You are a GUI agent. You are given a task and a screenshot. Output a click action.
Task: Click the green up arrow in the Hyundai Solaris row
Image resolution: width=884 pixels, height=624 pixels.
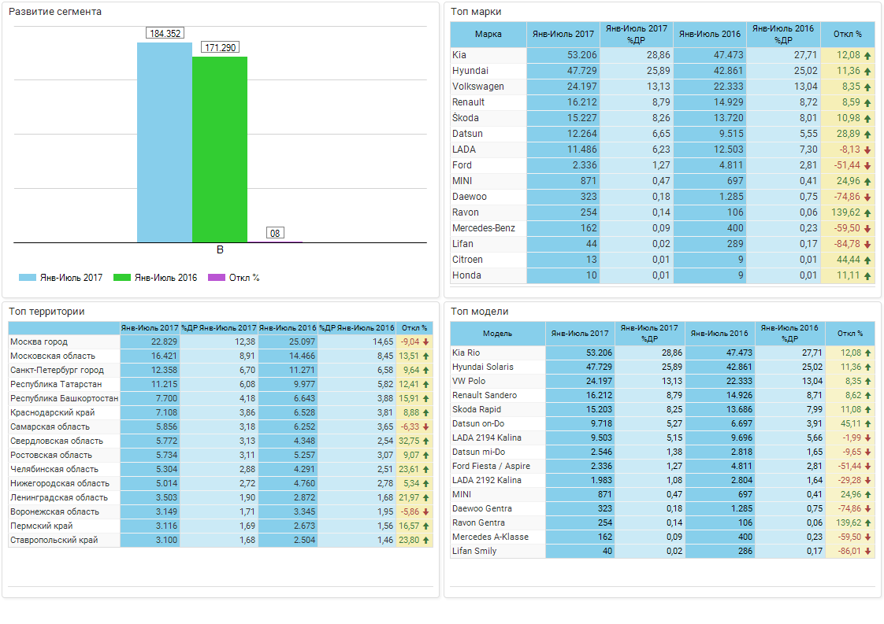867,367
